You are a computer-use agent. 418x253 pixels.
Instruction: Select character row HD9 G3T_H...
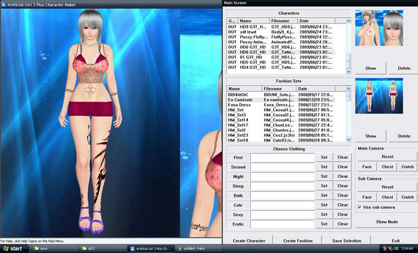281,27
